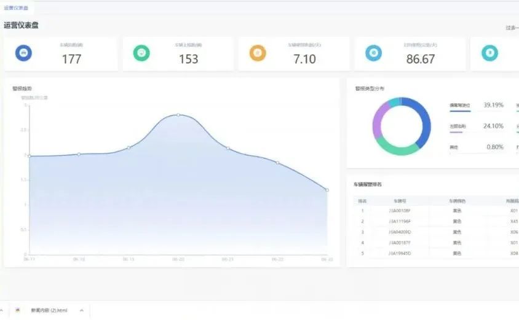Click the green round icon beside 153

tap(141, 53)
